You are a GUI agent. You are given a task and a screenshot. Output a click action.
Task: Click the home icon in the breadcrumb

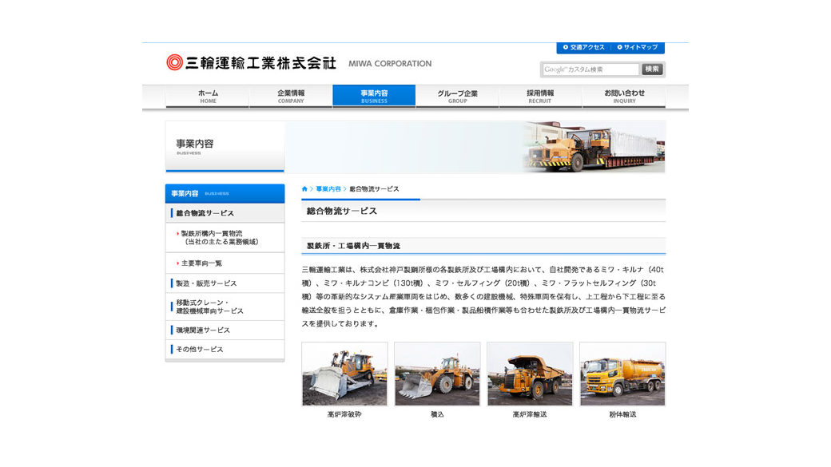tap(304, 189)
